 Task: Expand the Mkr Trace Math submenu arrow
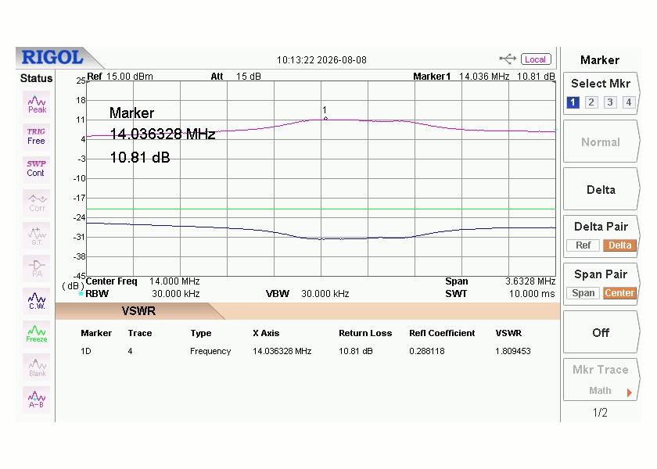[x=629, y=392]
